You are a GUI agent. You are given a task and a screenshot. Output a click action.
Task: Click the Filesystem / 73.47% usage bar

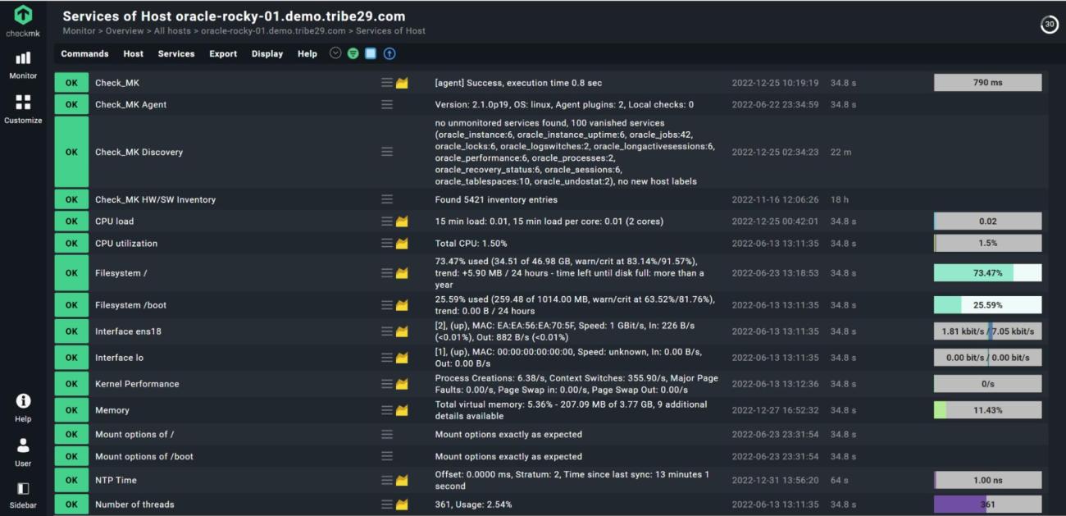987,273
